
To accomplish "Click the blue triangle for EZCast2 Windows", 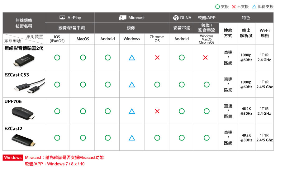I will (x=132, y=138).
